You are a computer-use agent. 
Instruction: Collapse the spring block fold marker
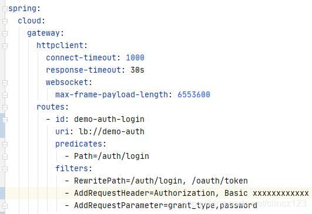(x=5, y=9)
